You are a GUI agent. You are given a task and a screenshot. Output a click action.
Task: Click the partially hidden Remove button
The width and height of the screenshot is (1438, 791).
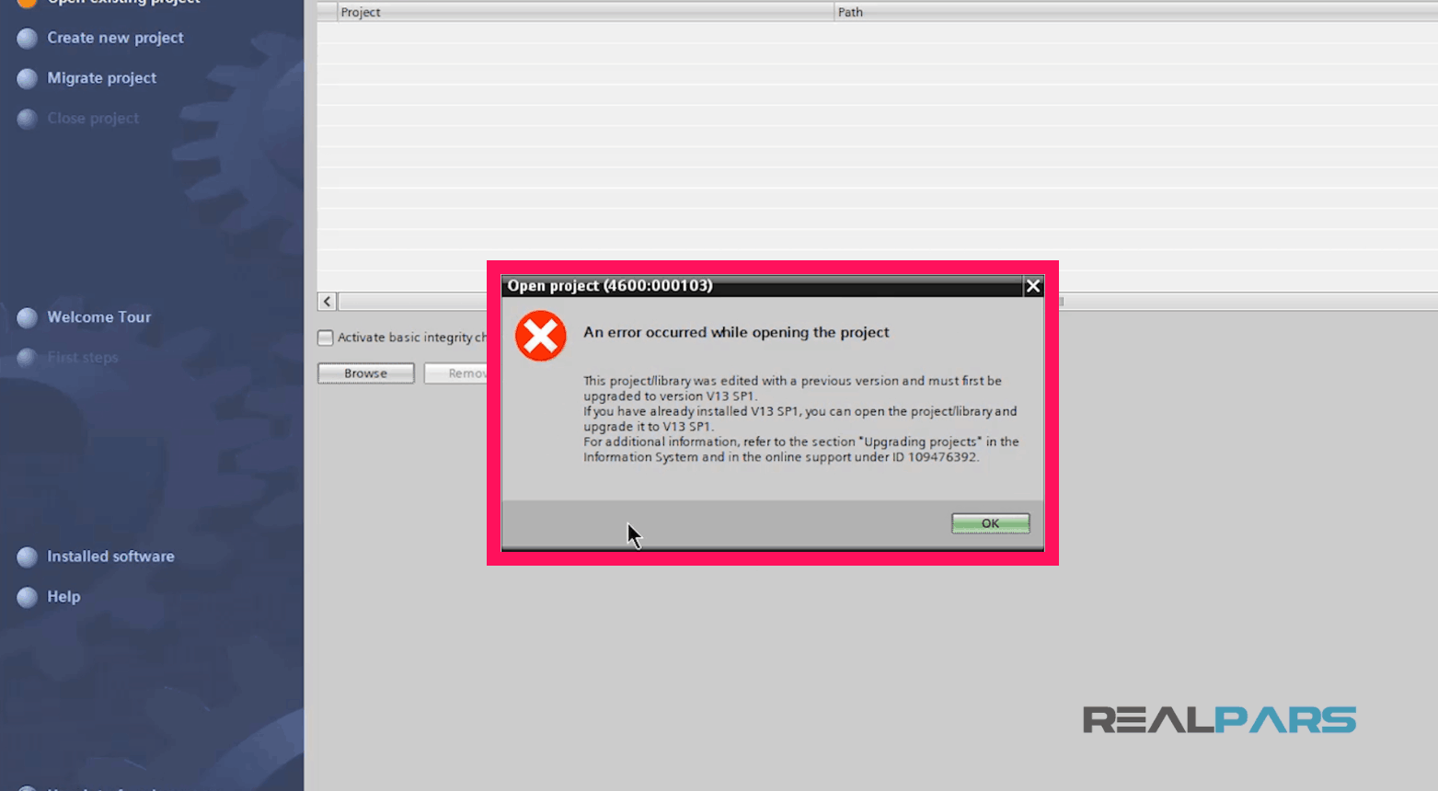click(x=456, y=373)
